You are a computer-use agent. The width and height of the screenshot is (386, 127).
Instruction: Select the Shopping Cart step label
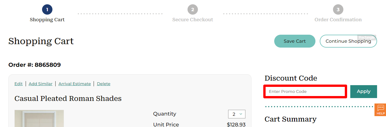pyautogui.click(x=47, y=20)
